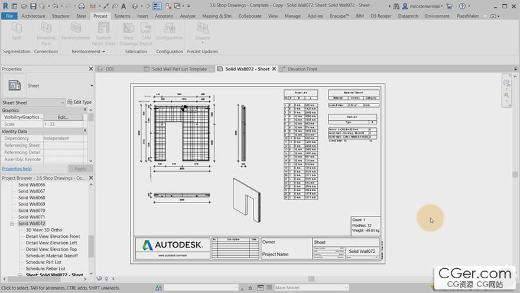
Task: Click the Switch Windows icon
Action: (x=177, y=6)
